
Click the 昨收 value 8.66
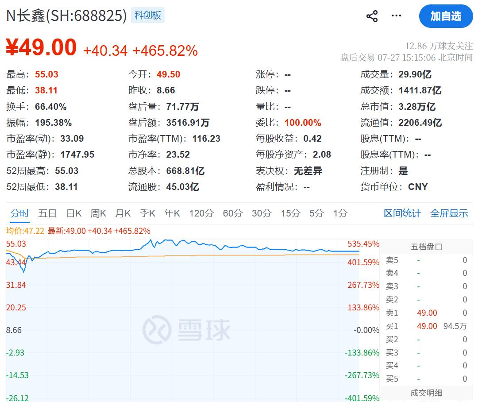[166, 90]
